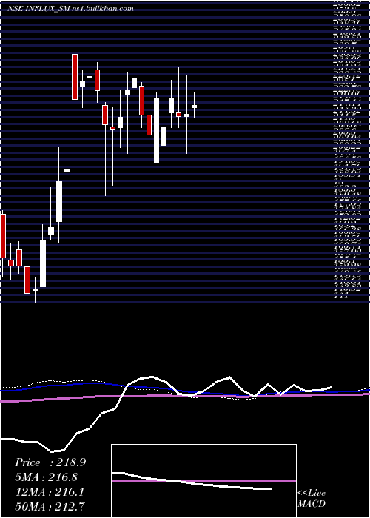
Task: Open the MACD inset chart box
Action: (203, 481)
